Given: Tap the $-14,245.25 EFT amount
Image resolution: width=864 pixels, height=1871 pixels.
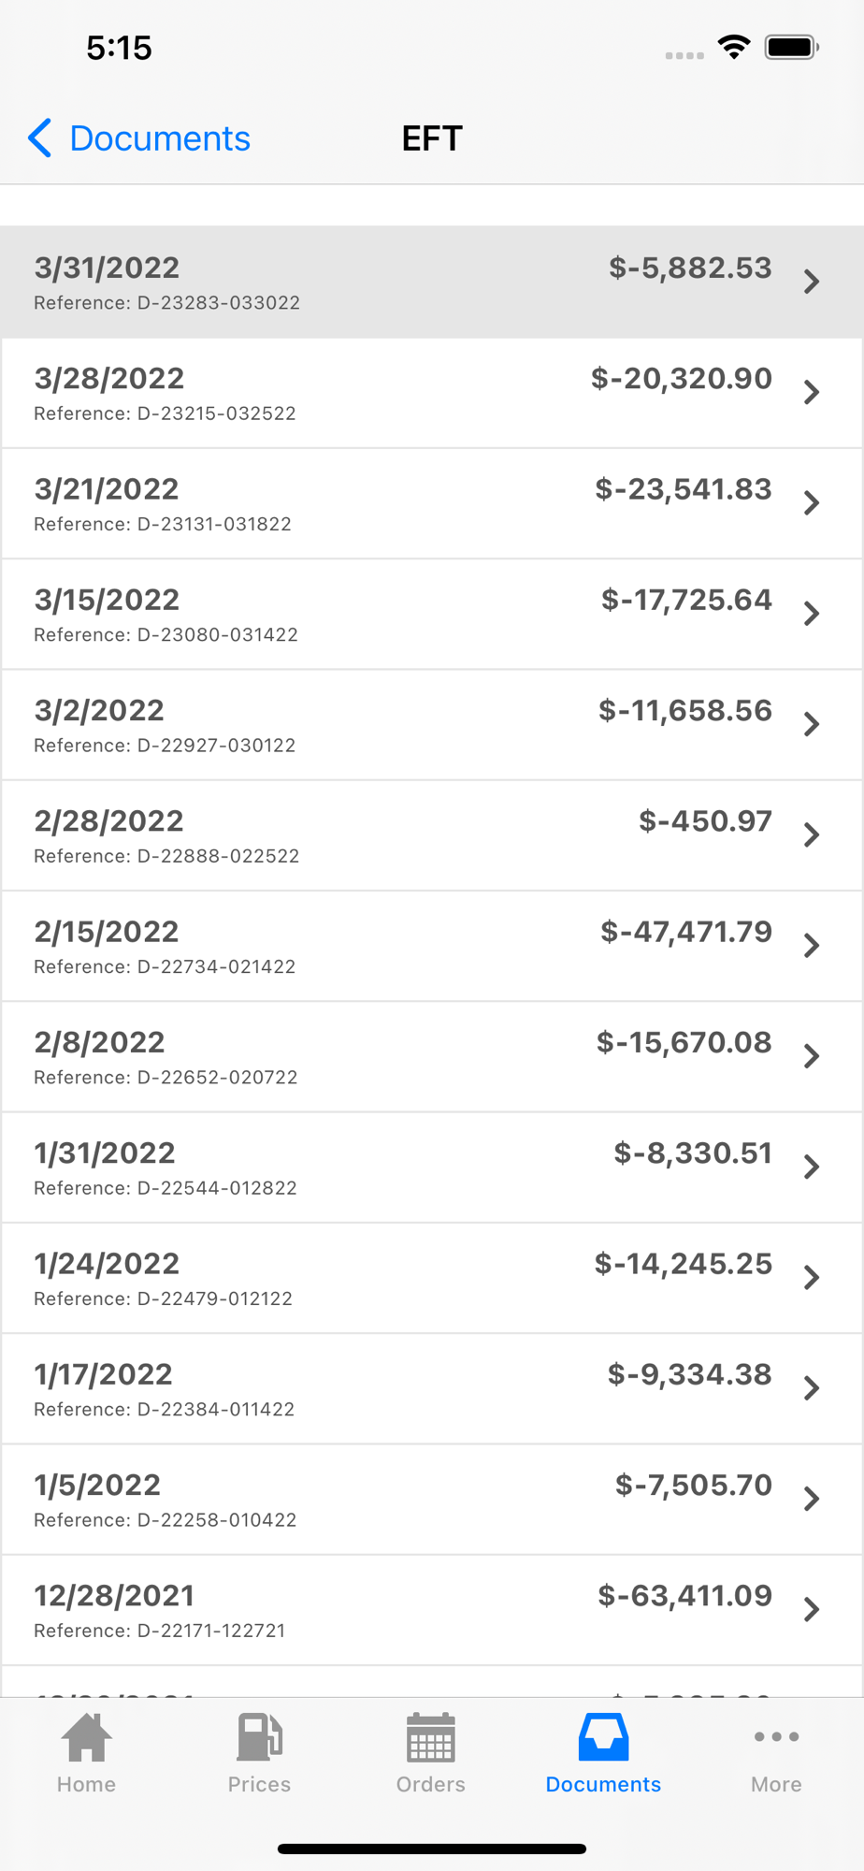Looking at the screenshot, I should point(684,1264).
